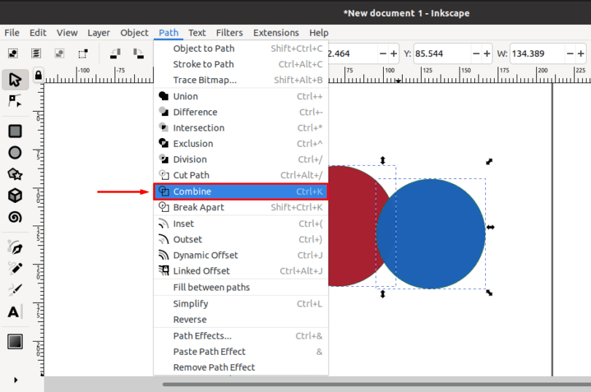This screenshot has width=591, height=392.
Task: Choose Simplify path command
Action: pos(241,304)
